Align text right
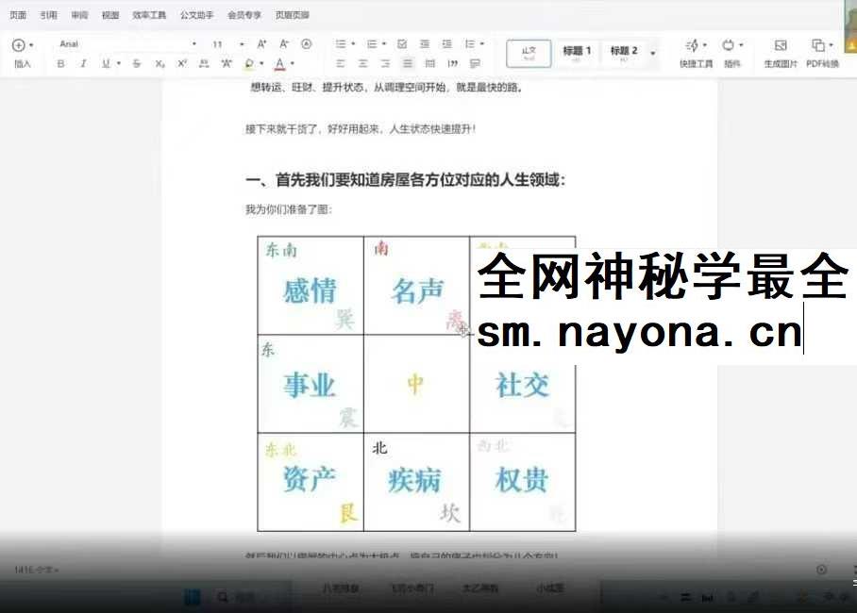 (x=385, y=64)
